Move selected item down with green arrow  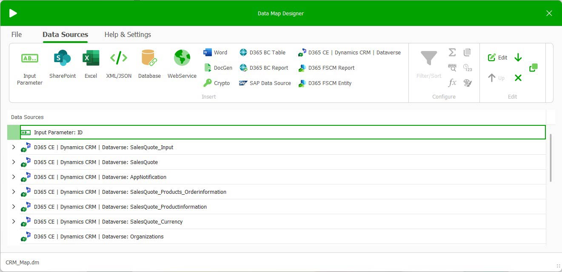point(518,57)
